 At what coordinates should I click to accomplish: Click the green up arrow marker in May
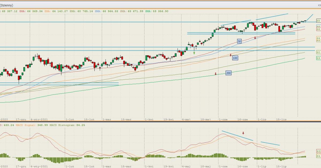pos(194,53)
